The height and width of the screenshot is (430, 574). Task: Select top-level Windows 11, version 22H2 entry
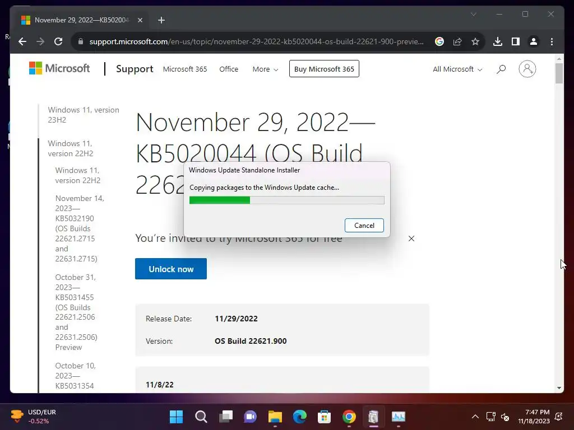pos(70,148)
